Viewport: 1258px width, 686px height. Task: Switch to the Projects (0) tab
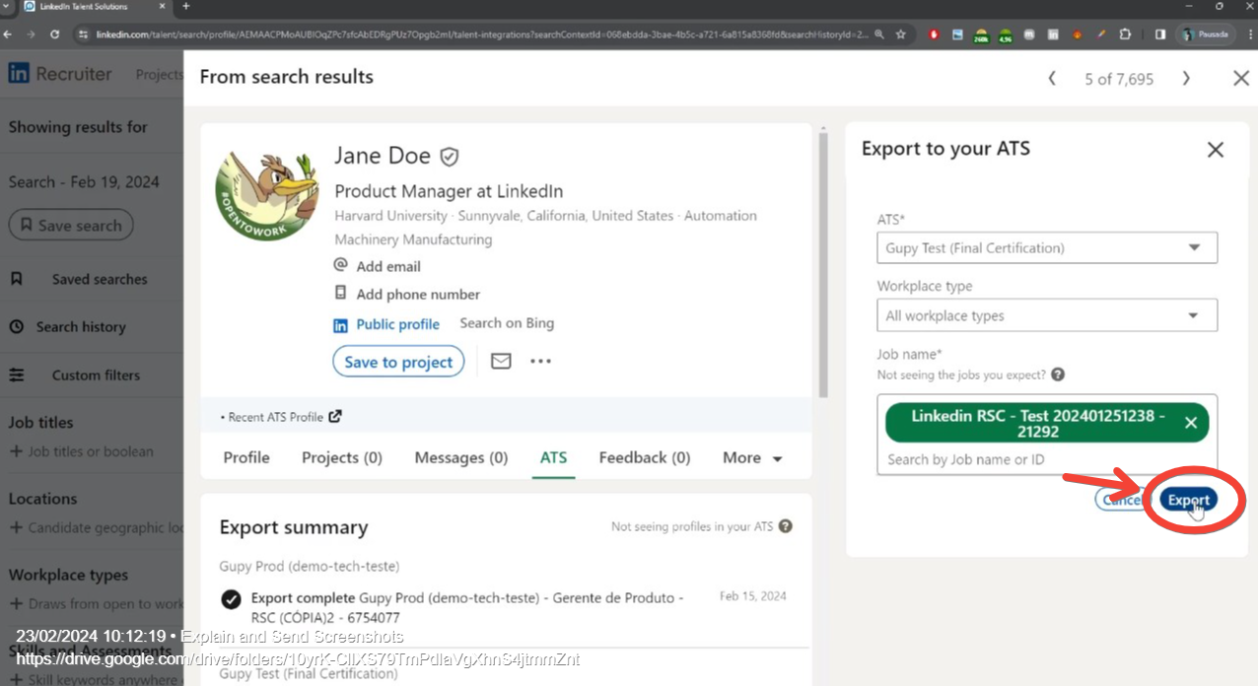[x=342, y=457]
